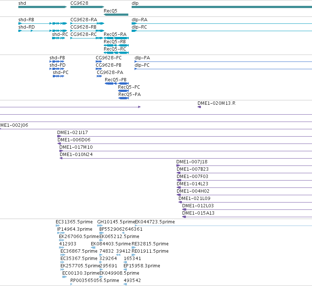The width and height of the screenshot is (312, 286).
Task: Click the RecQ5-PC protein glyph
Action: [x=123, y=91]
